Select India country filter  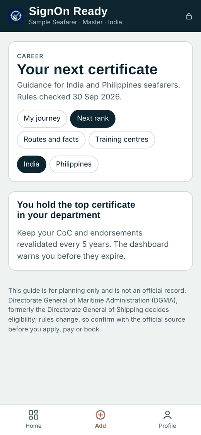pyautogui.click(x=32, y=164)
